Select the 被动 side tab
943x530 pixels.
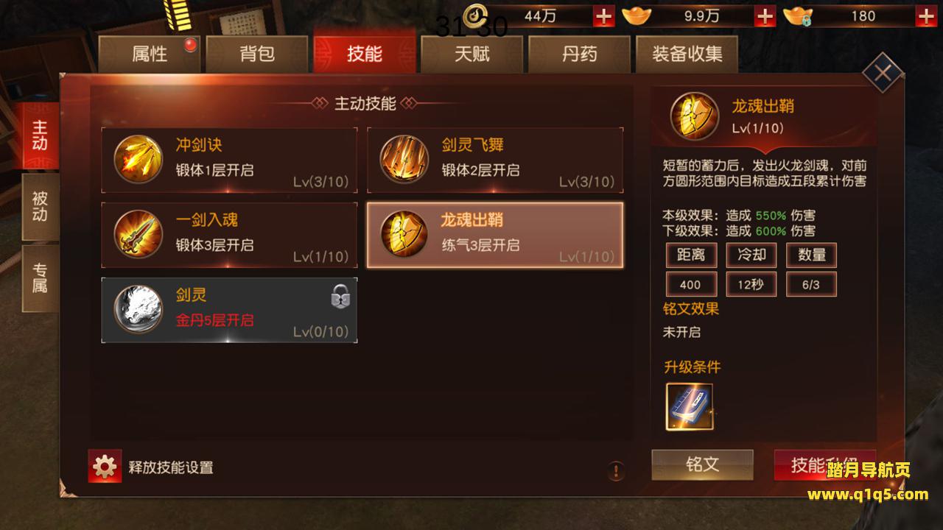(x=40, y=207)
